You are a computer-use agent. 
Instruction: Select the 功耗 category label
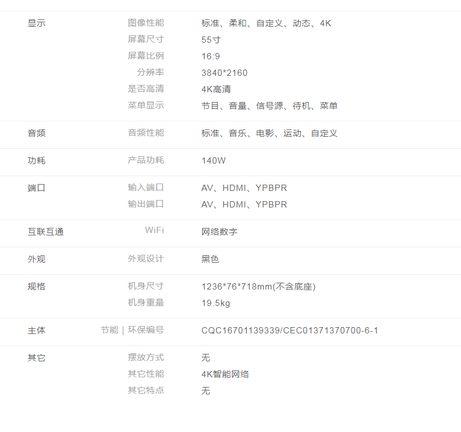click(36, 161)
